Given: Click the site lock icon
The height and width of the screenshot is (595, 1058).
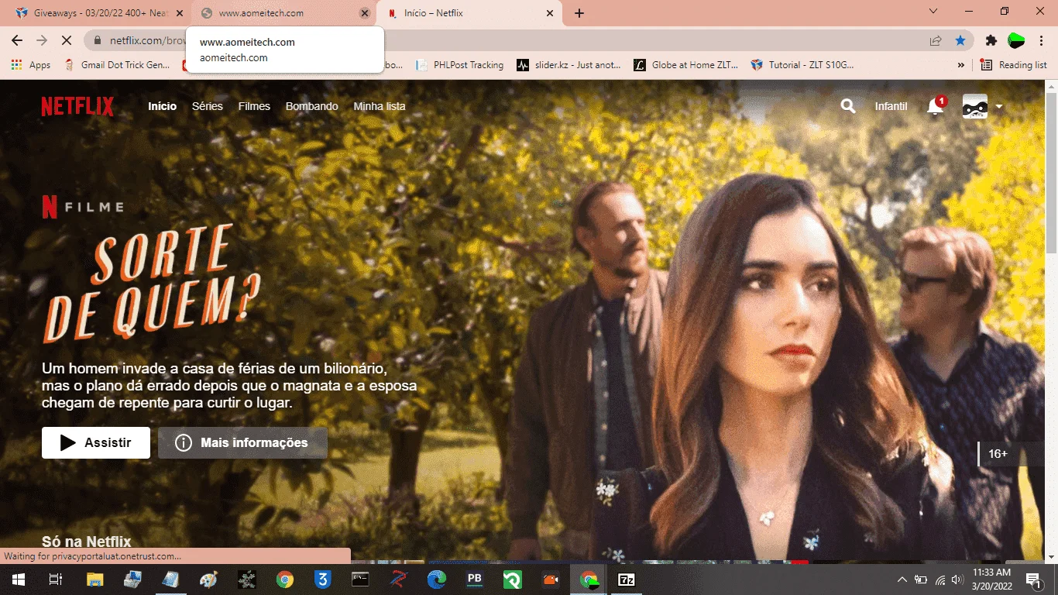Looking at the screenshot, I should [98, 40].
